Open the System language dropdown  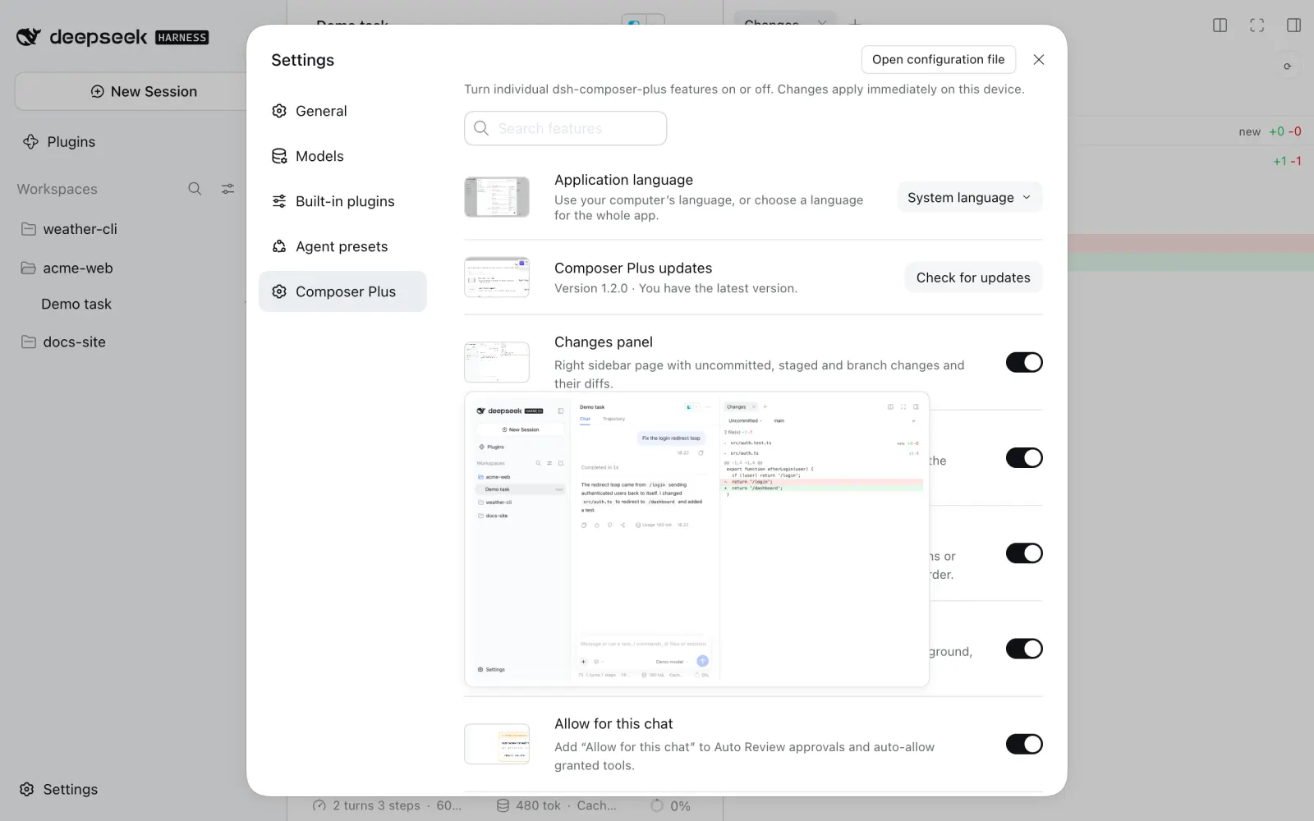[x=969, y=197]
